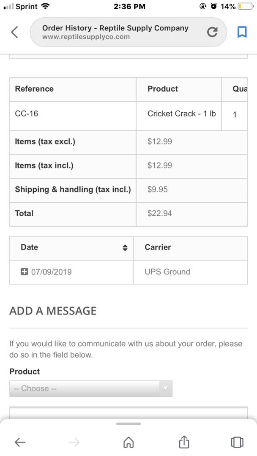Bookmark this page with the blue ribbon icon
The image size is (257, 456).
(242, 32)
